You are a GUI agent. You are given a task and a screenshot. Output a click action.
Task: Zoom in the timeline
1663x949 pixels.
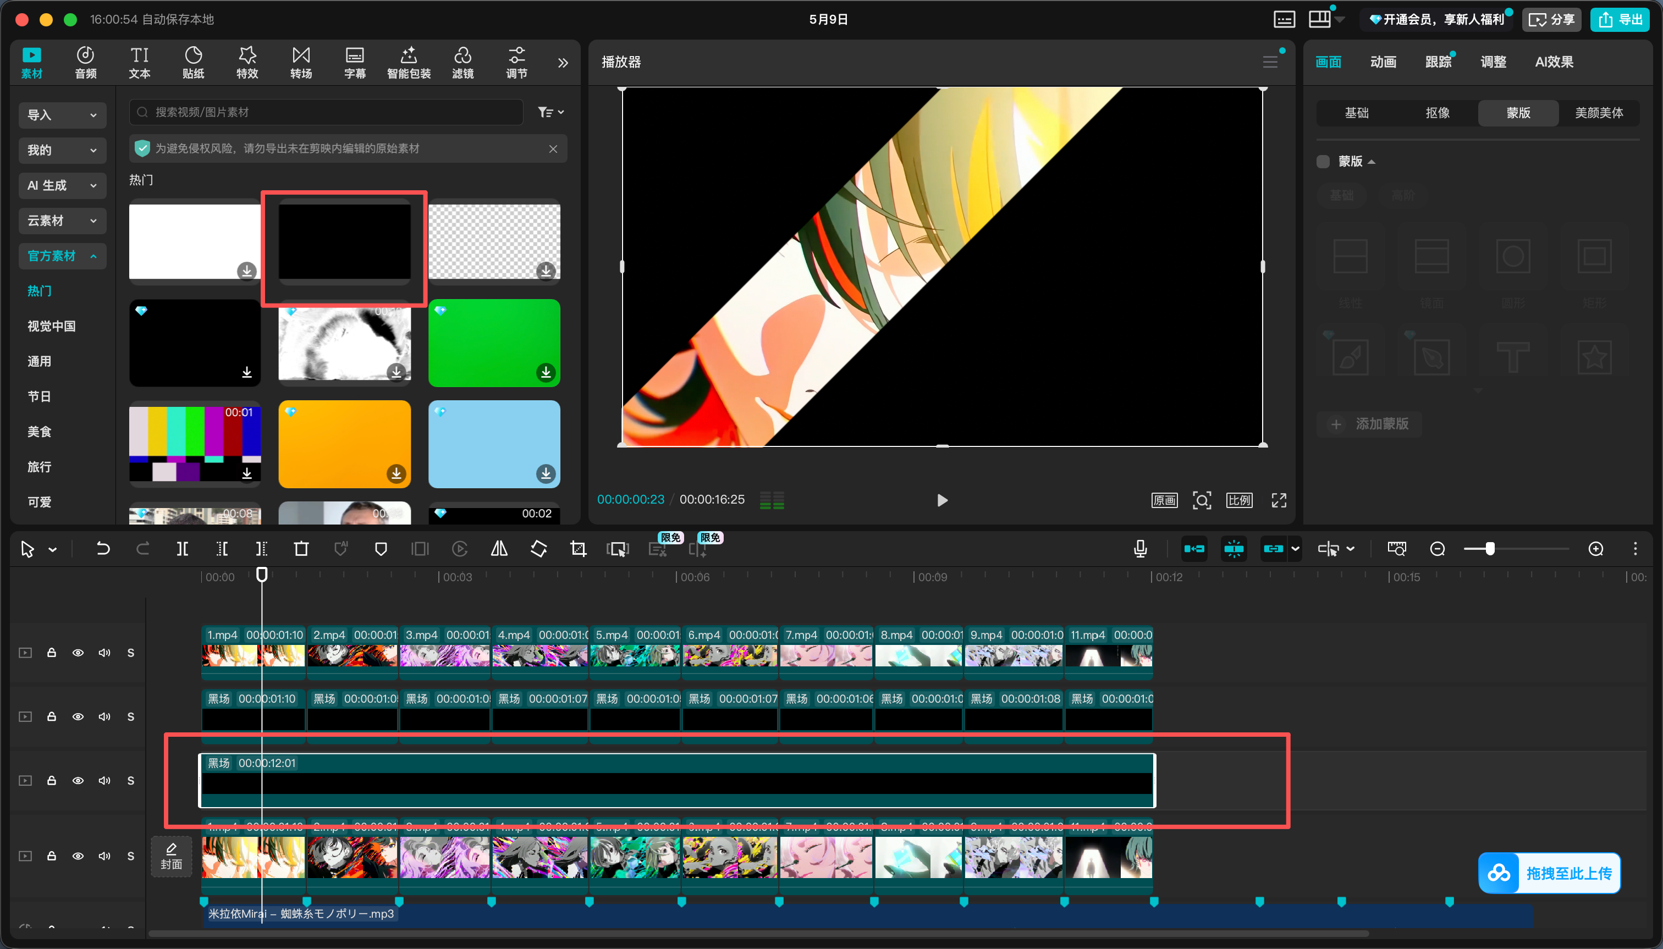pos(1596,549)
